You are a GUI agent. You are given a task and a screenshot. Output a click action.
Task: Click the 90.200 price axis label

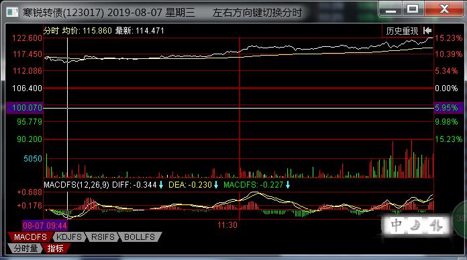(30, 139)
